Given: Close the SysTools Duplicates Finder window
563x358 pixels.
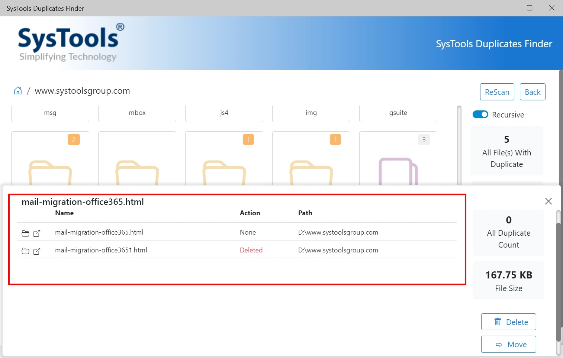Looking at the screenshot, I should [552, 8].
